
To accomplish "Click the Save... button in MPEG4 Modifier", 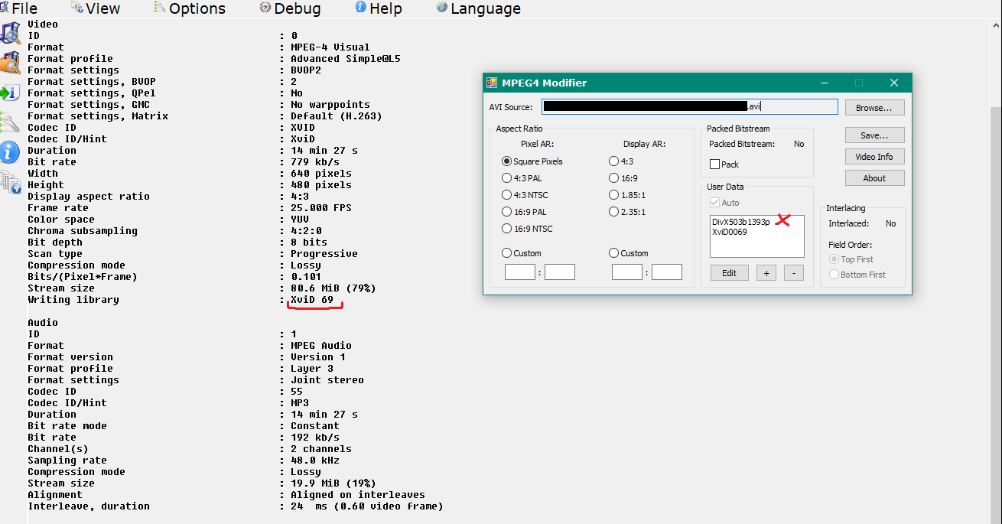I will pyautogui.click(x=874, y=135).
